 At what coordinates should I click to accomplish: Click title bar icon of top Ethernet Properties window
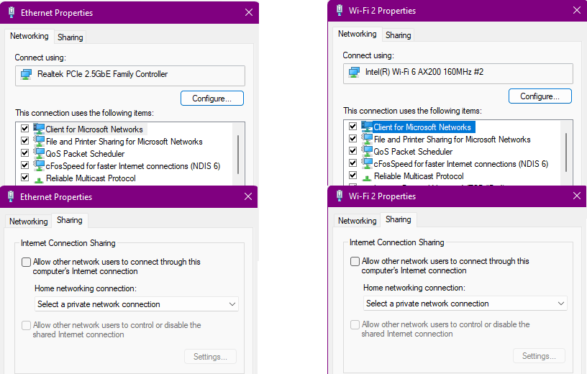[x=12, y=12]
